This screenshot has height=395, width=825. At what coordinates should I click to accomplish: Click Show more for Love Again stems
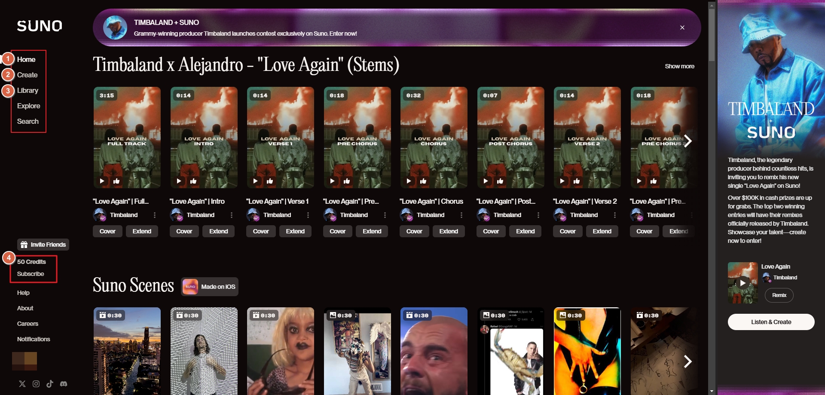tap(679, 66)
